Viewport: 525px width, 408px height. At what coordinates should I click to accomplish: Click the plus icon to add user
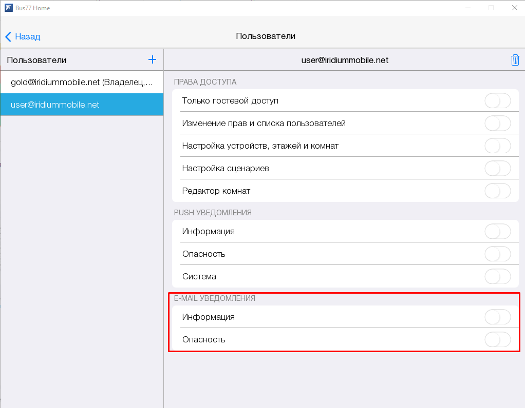[x=152, y=59]
